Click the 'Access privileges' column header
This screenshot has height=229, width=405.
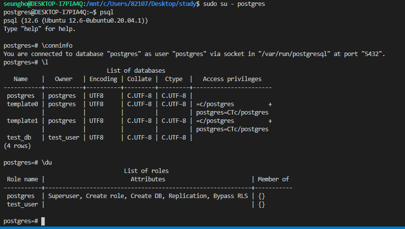coord(232,79)
